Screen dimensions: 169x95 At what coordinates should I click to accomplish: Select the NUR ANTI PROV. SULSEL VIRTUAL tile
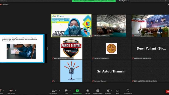click(x=150, y=71)
